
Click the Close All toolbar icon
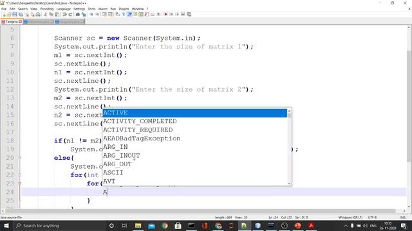[32, 14]
